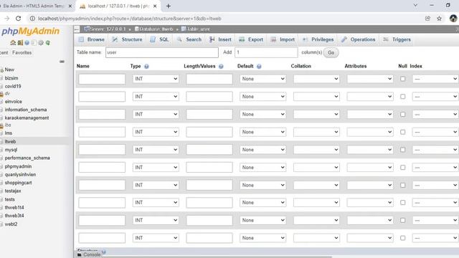Go to phpMyAdmin home icon
The height and width of the screenshot is (258, 459).
13,43
